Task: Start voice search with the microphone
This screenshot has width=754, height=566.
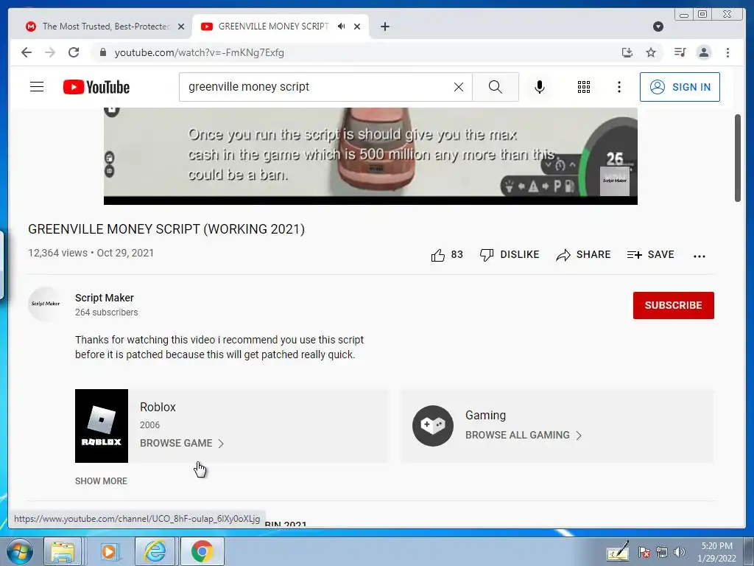Action: tap(540, 87)
